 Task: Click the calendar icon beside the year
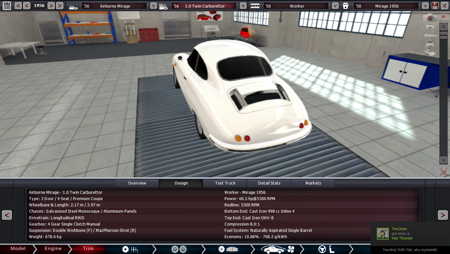[x=7, y=6]
